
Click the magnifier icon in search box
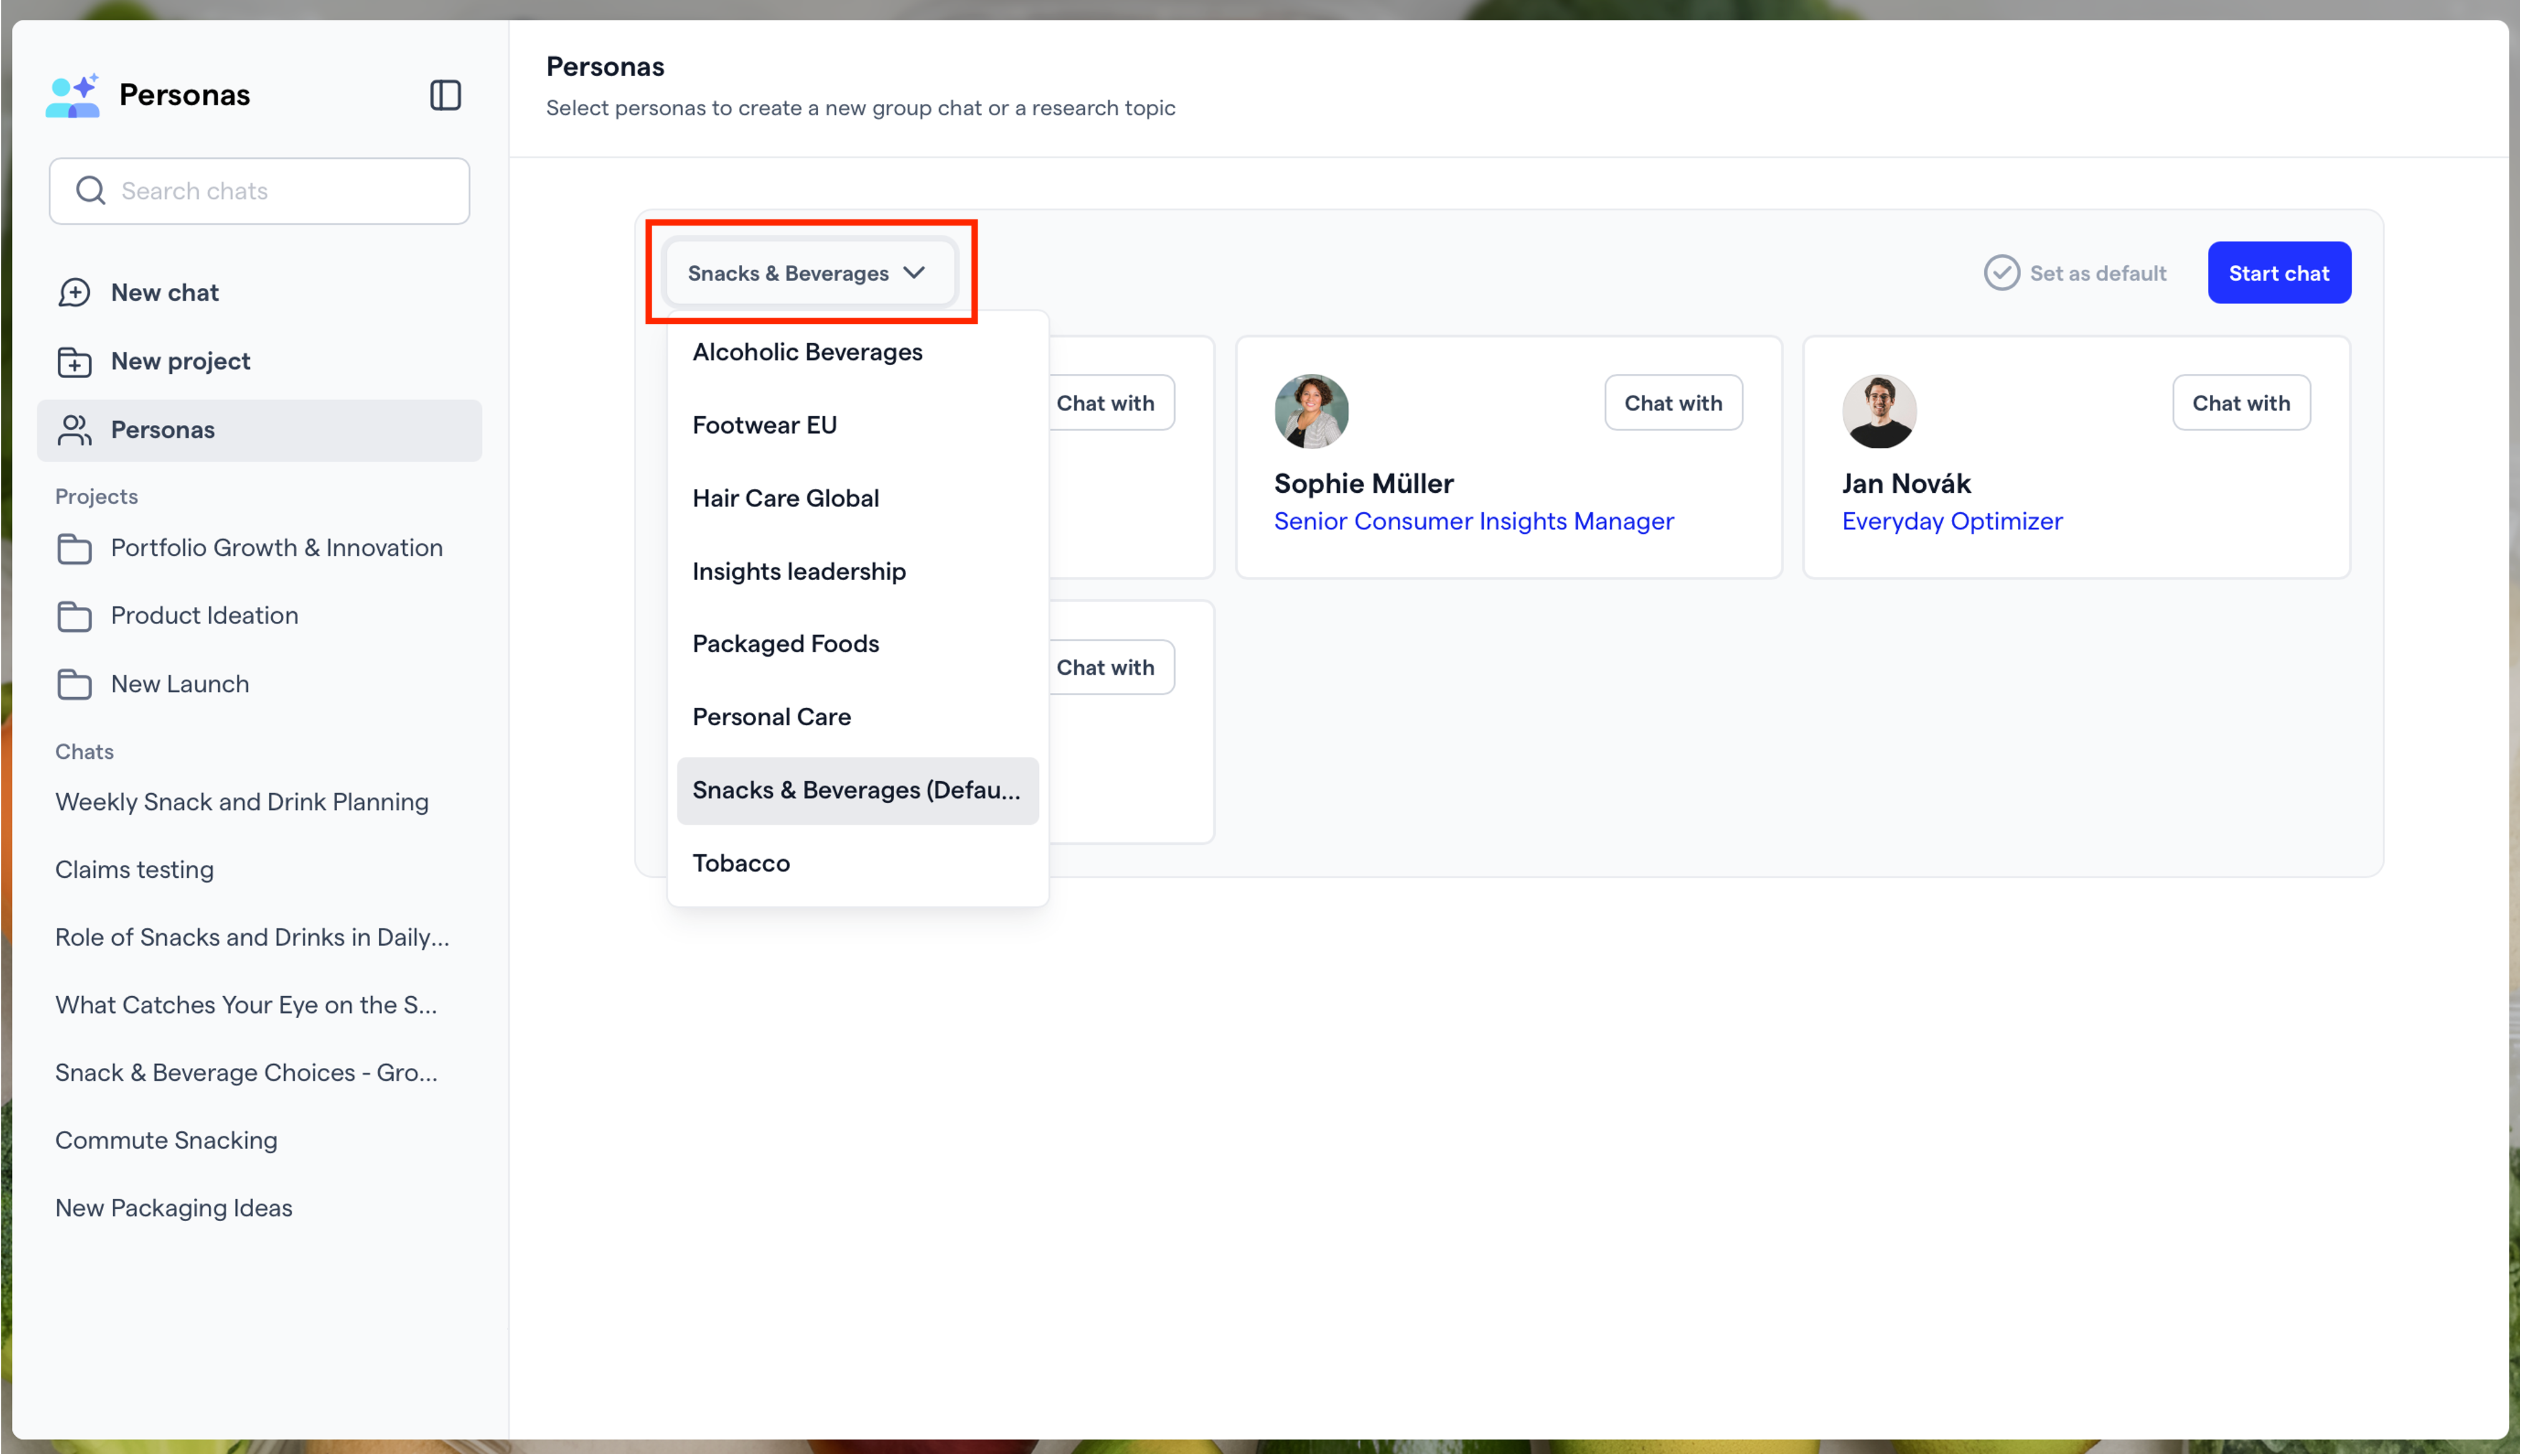click(x=91, y=191)
